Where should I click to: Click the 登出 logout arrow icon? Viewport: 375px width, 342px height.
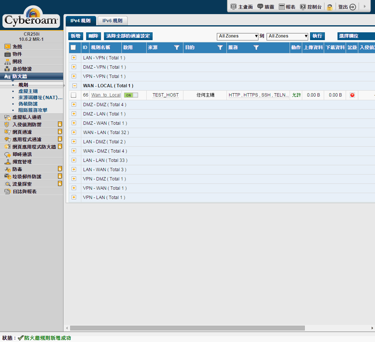(353, 7)
